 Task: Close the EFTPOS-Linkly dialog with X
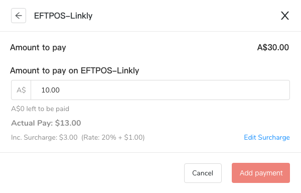pyautogui.click(x=285, y=16)
